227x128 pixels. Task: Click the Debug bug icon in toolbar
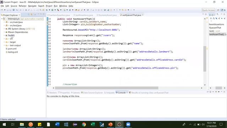point(47,10)
